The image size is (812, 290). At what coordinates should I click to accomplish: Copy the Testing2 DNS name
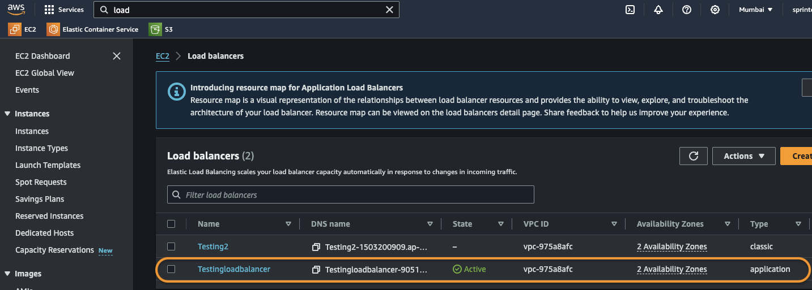[x=316, y=247]
